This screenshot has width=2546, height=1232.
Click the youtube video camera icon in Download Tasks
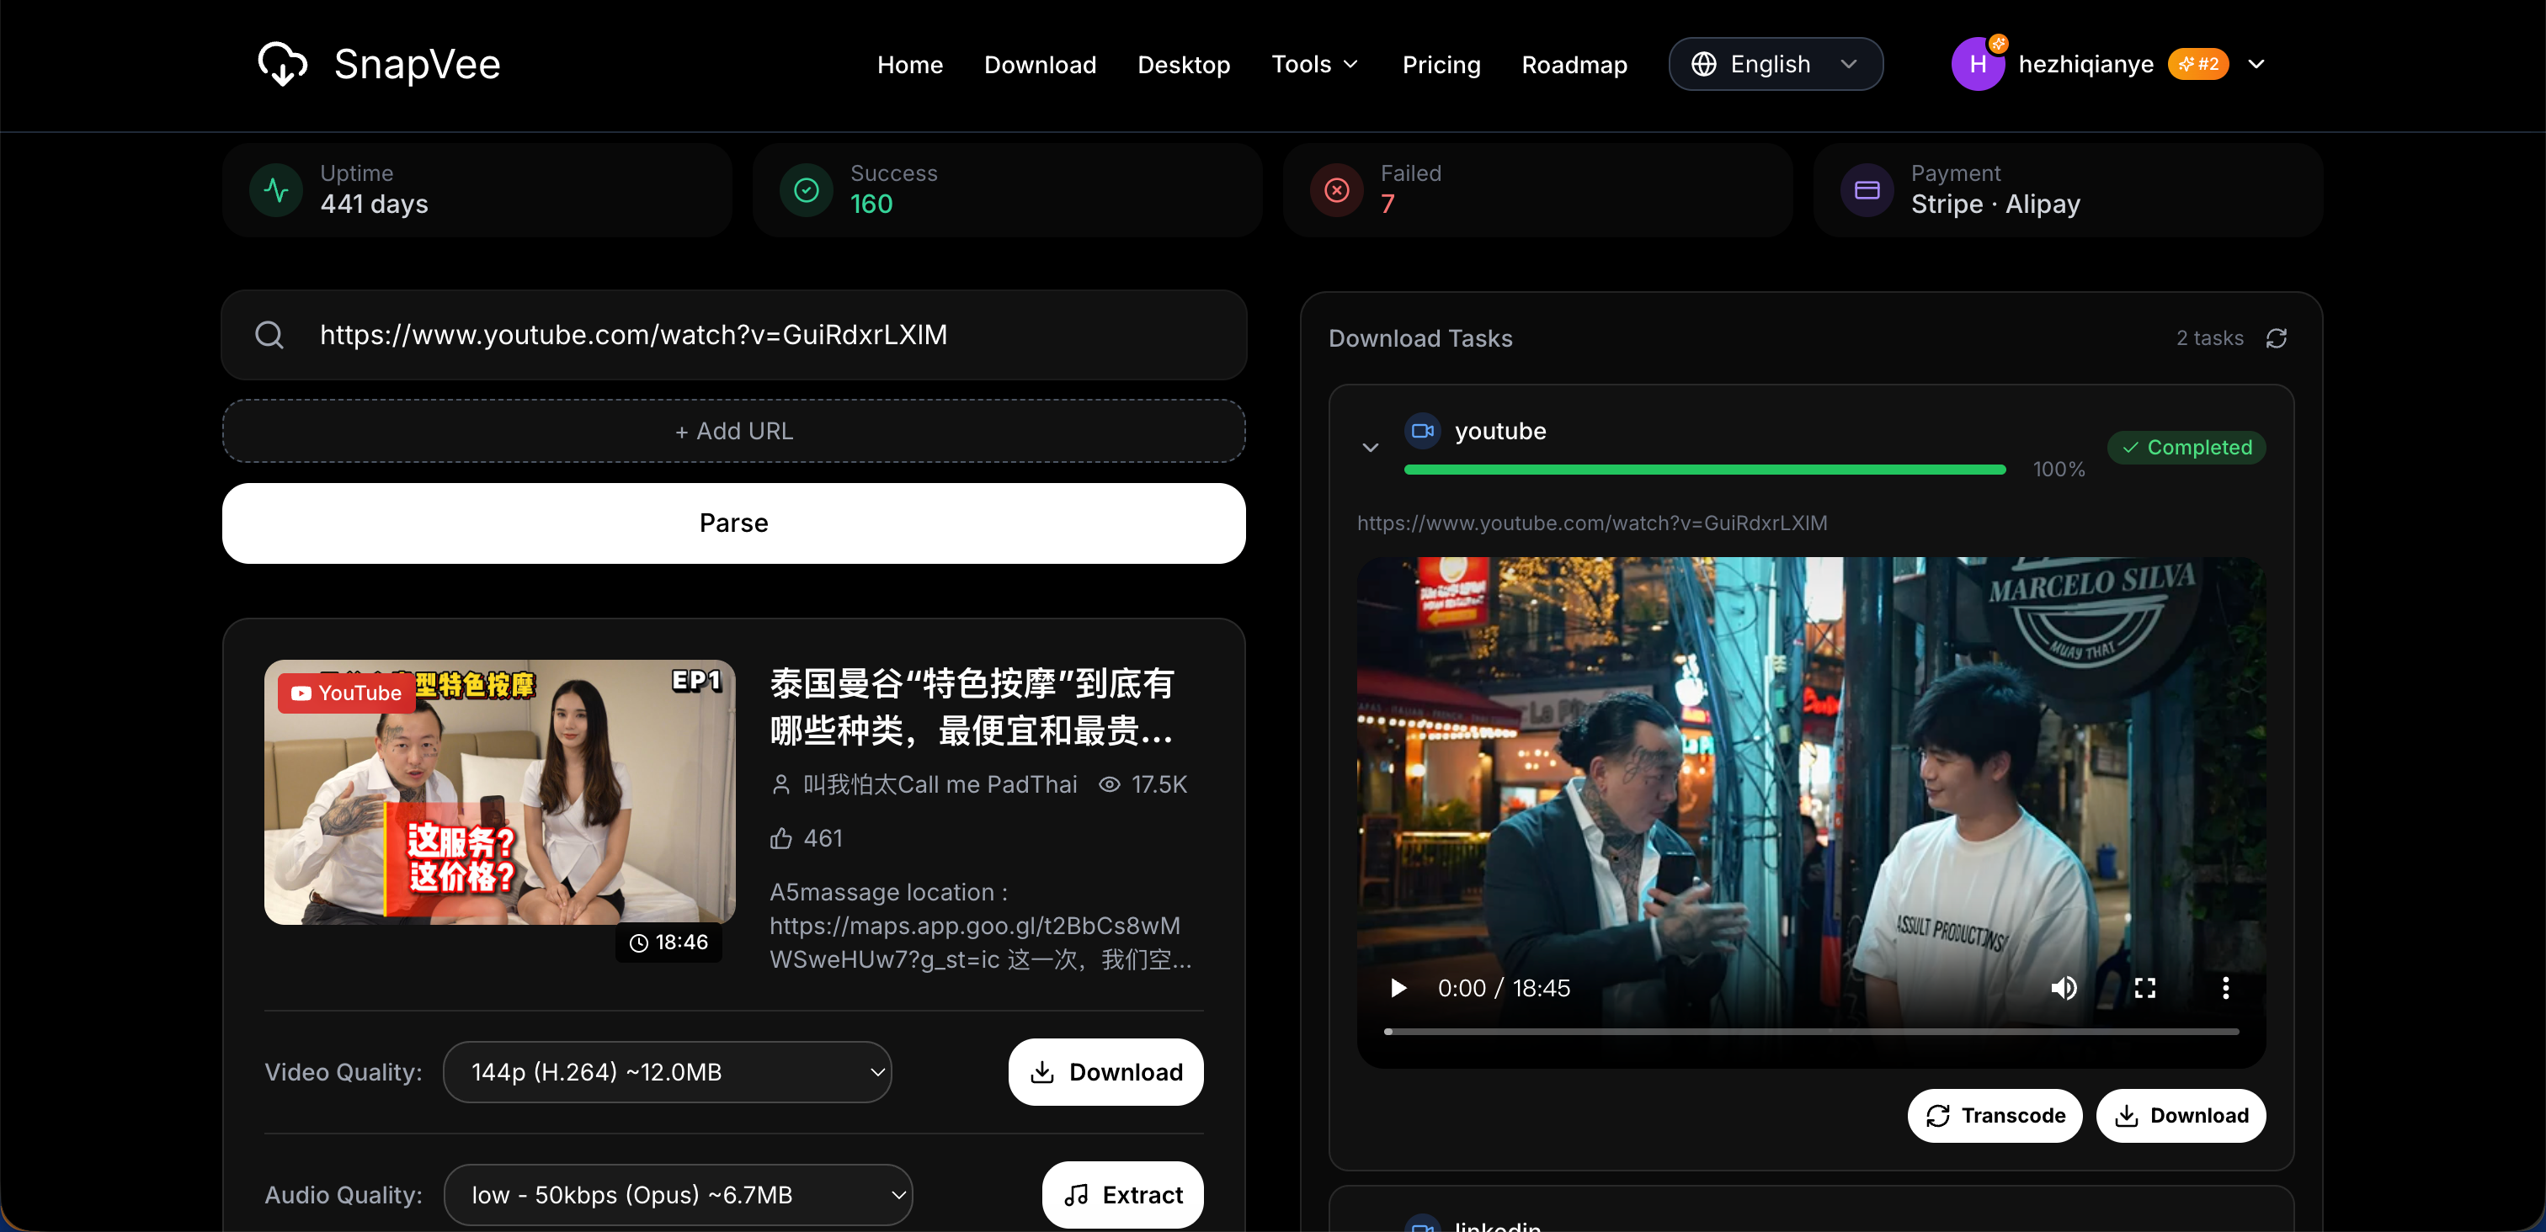(x=1423, y=430)
